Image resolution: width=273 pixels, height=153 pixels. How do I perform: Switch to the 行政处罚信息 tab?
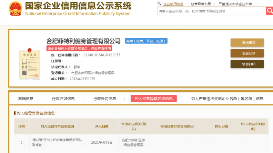pos(105,99)
